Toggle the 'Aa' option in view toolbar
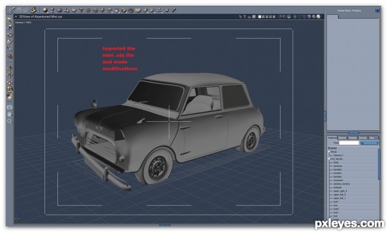Screen dimensions: 387x232 pyautogui.click(x=249, y=17)
